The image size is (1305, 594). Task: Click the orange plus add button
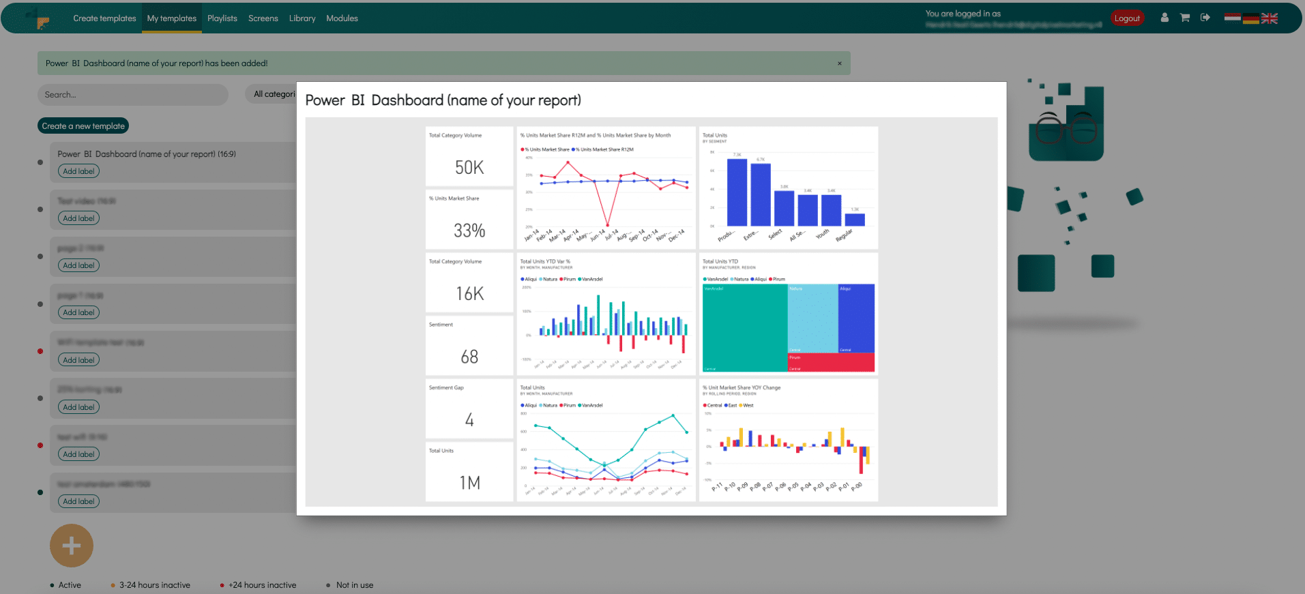(72, 546)
